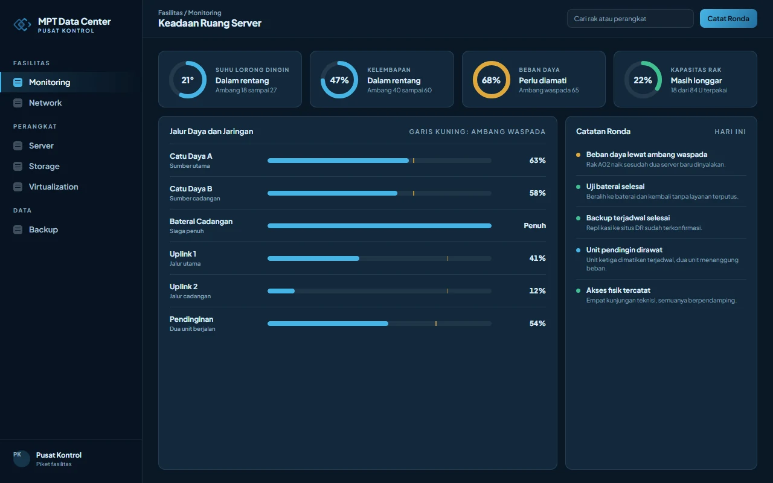This screenshot has width=773, height=483.
Task: Click the Server sidebar icon
Action: [18, 146]
